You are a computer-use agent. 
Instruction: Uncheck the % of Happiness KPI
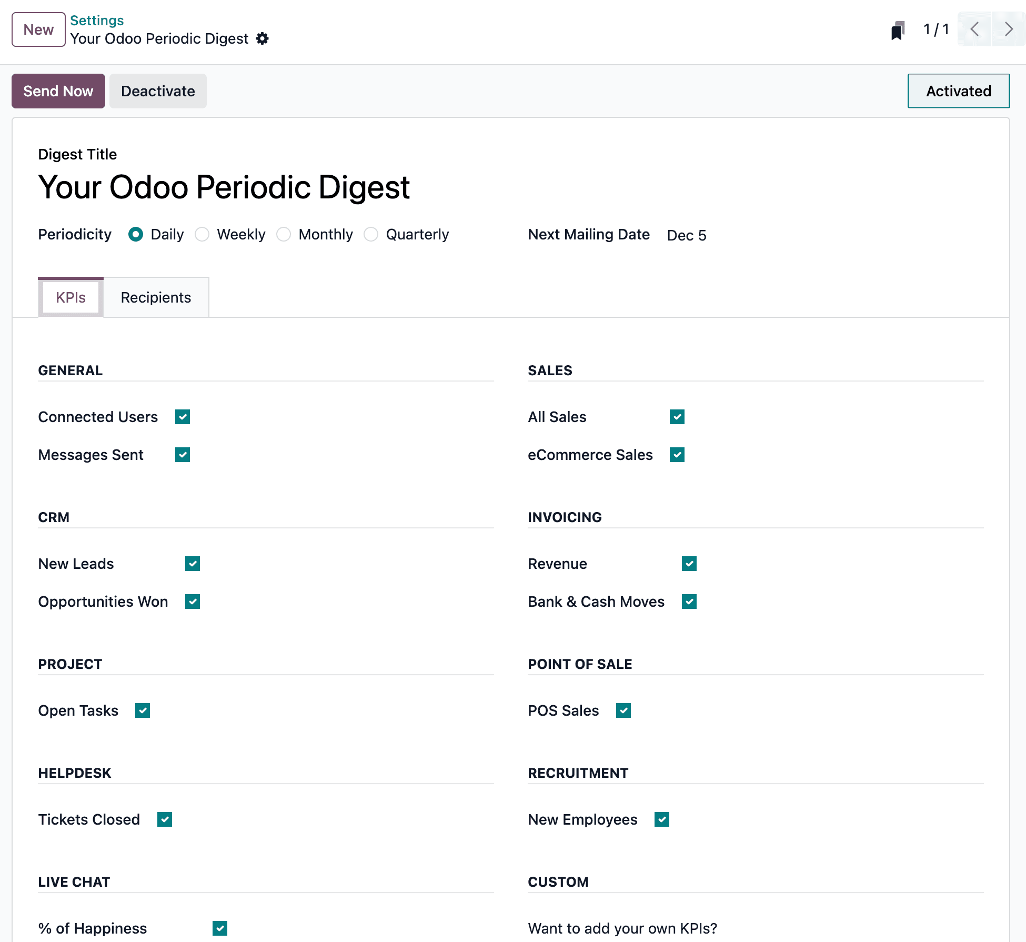click(220, 928)
